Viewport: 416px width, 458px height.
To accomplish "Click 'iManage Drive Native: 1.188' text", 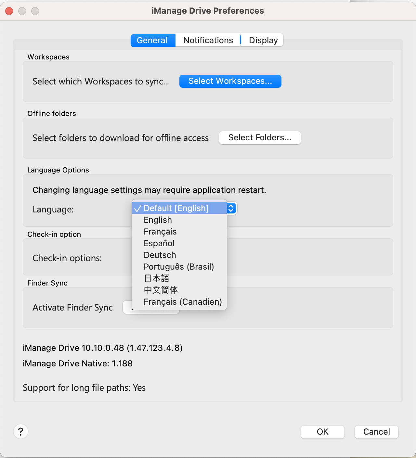I will pyautogui.click(x=78, y=363).
